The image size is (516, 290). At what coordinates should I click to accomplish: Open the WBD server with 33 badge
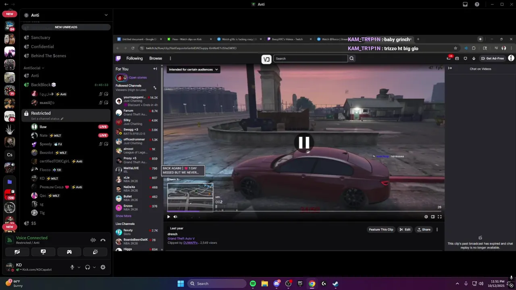(x=10, y=116)
